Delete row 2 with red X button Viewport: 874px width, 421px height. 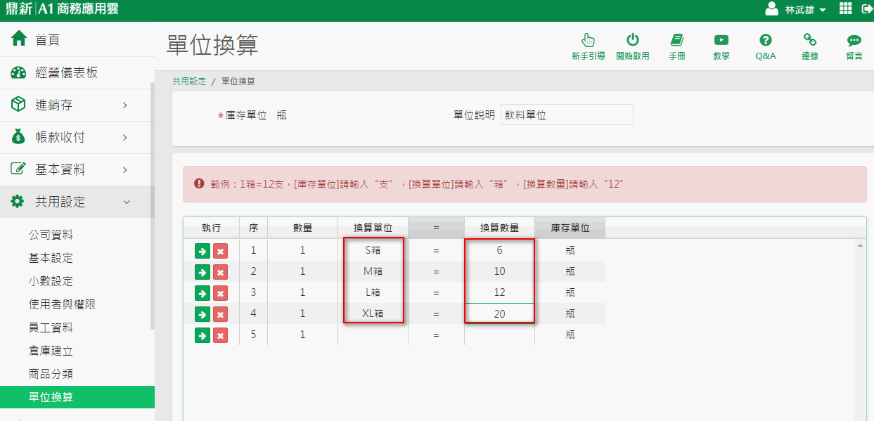click(x=220, y=272)
